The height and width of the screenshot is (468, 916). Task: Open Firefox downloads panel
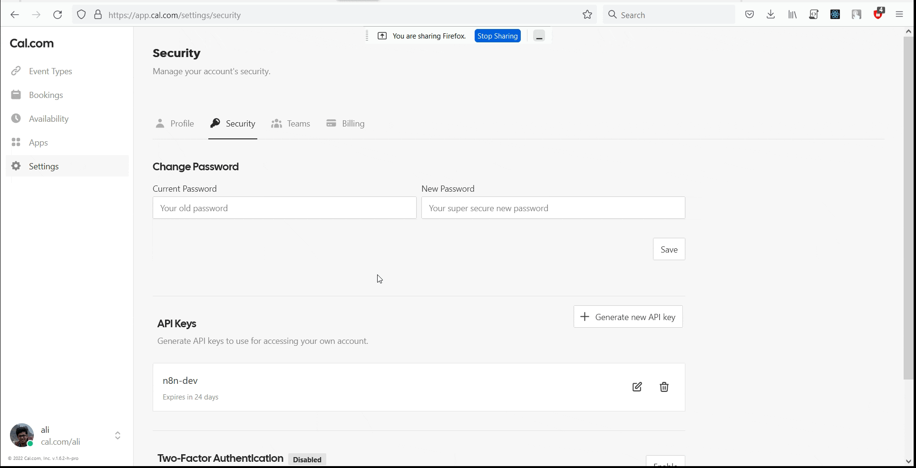coord(770,14)
